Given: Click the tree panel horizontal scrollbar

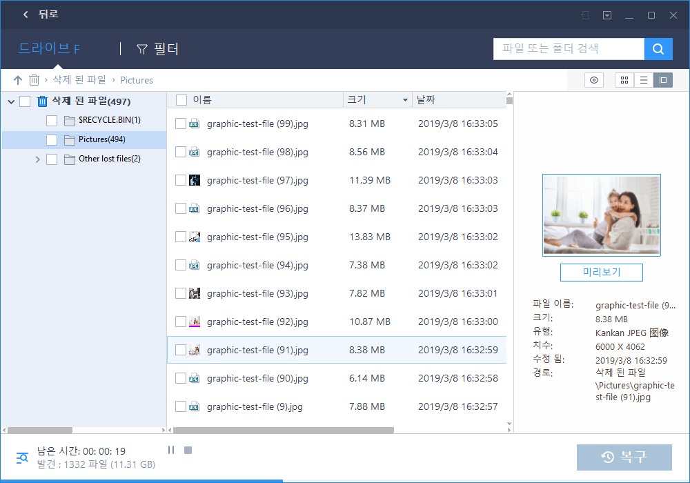Looking at the screenshot, I should tap(40, 430).
